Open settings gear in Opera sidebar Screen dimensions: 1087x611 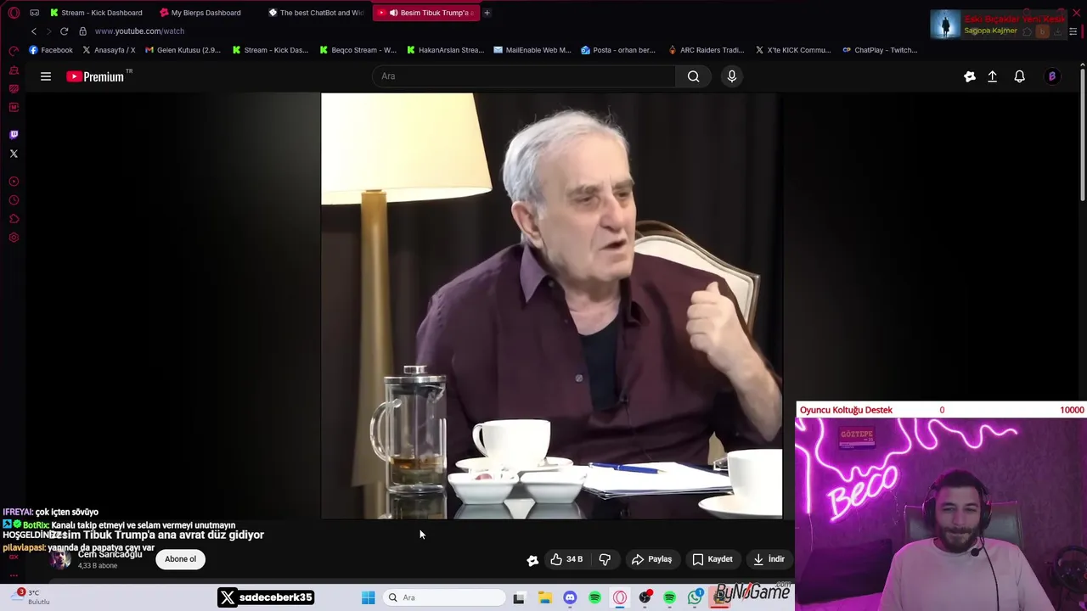[14, 238]
